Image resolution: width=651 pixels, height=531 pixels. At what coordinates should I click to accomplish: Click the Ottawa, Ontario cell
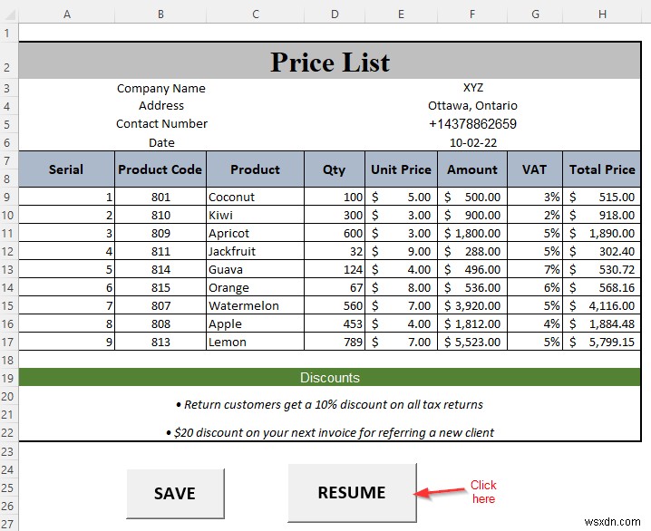[x=472, y=106]
